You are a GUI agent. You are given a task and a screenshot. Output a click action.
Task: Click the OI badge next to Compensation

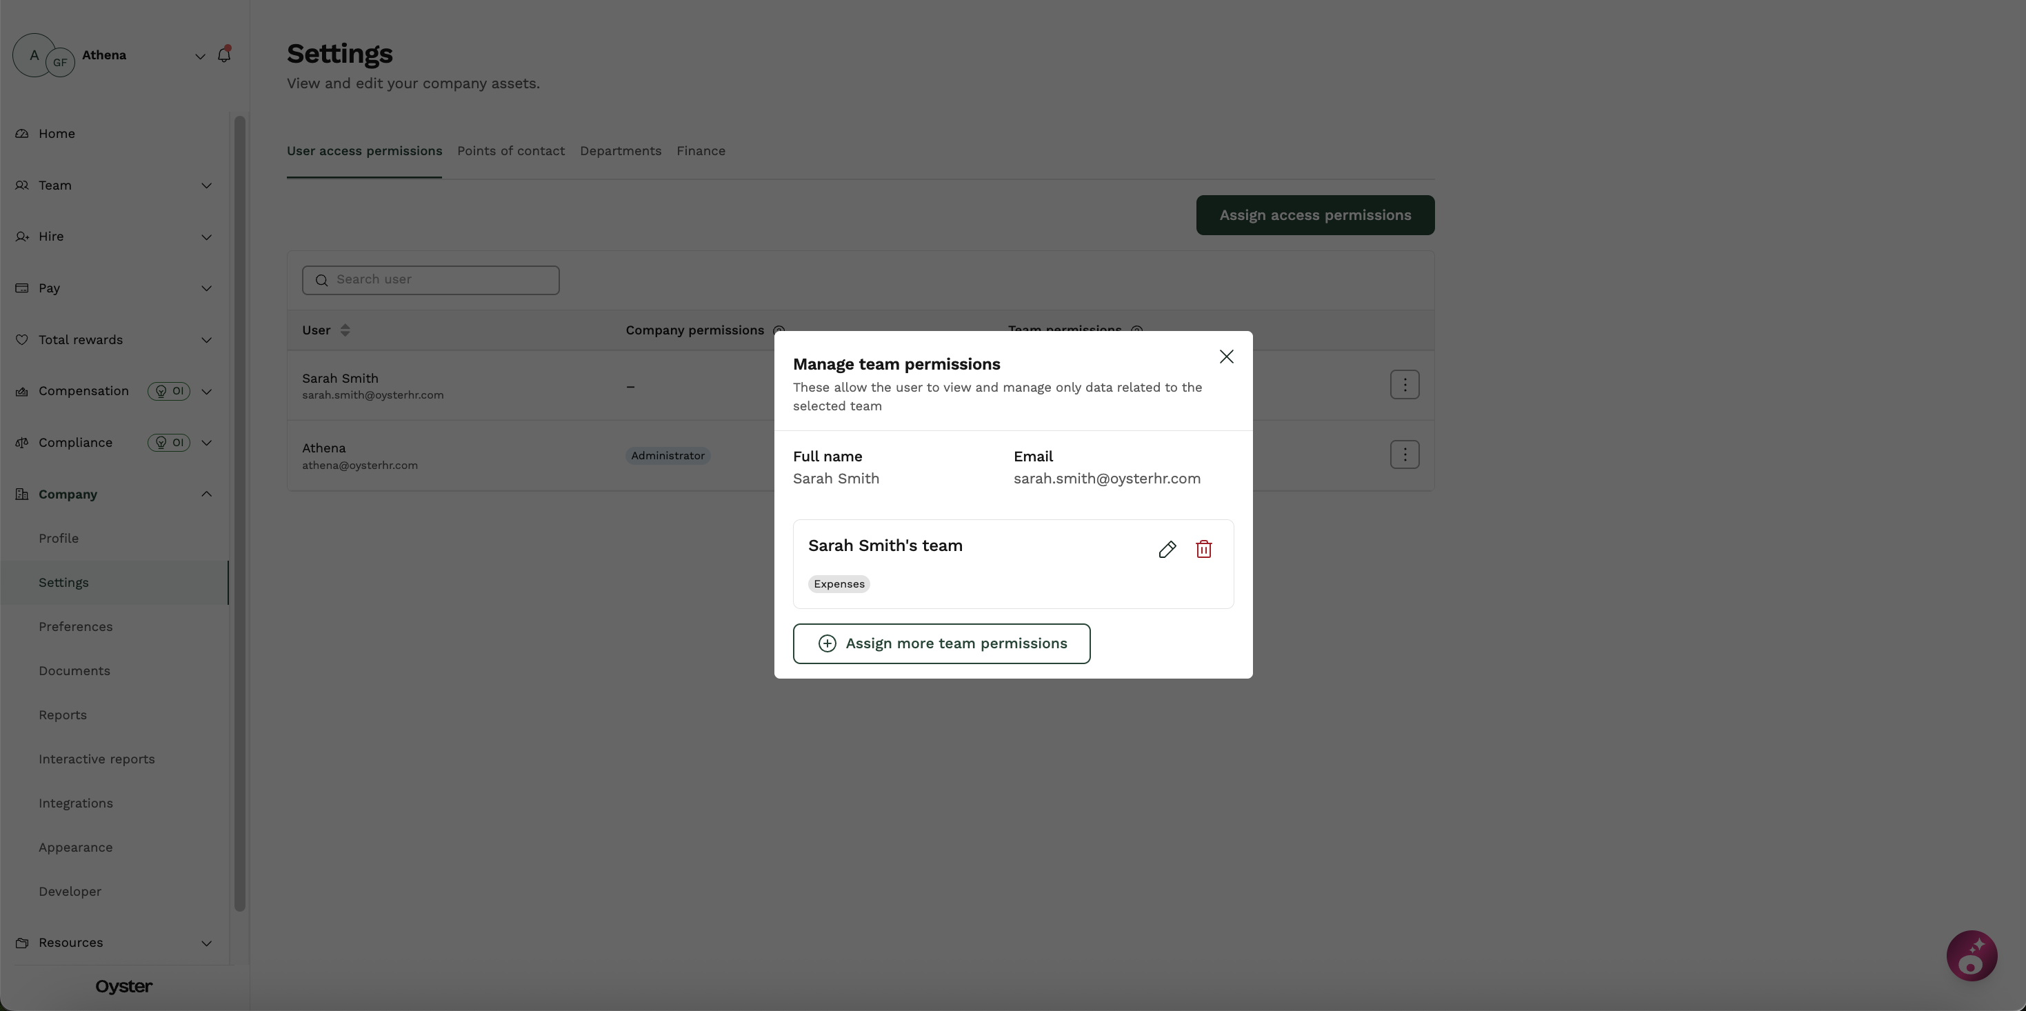pos(169,391)
